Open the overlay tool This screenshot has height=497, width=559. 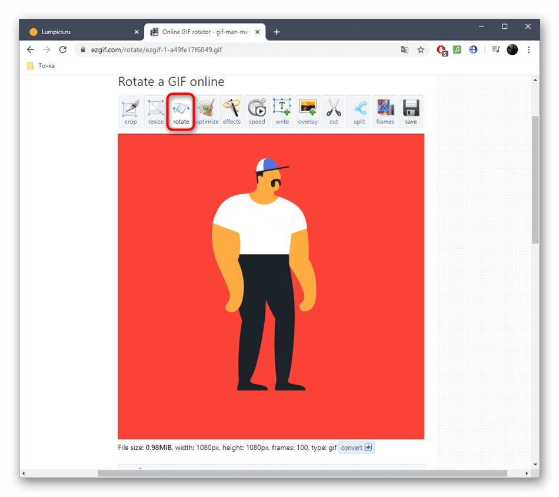[x=308, y=112]
